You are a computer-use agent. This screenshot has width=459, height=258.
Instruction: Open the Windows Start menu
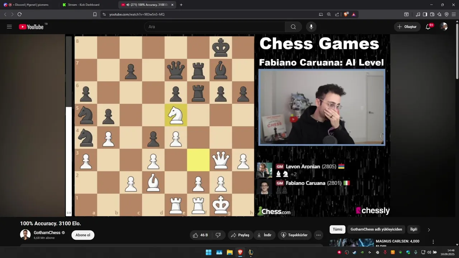pyautogui.click(x=208, y=252)
